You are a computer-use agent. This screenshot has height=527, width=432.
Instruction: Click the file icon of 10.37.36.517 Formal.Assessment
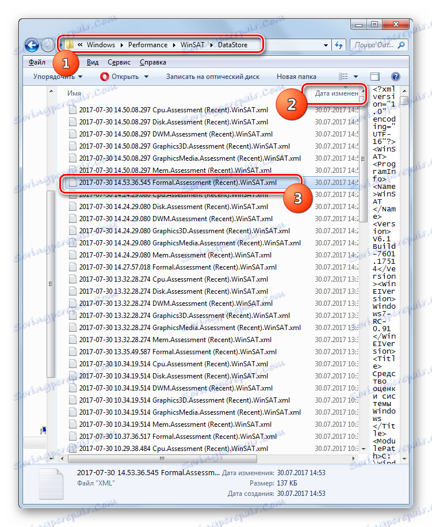pos(72,437)
